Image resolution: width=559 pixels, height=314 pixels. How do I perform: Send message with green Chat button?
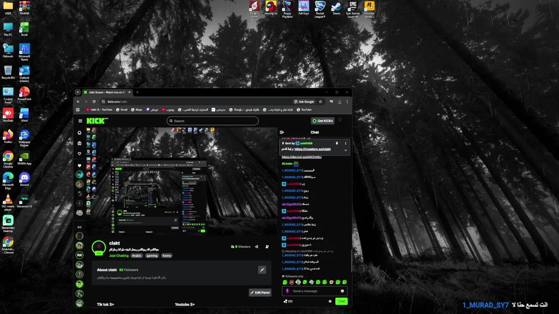pos(342,301)
